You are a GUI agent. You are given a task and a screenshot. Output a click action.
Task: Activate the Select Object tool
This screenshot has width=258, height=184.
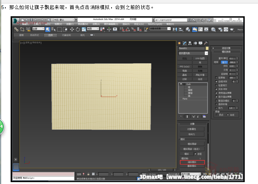48,30
